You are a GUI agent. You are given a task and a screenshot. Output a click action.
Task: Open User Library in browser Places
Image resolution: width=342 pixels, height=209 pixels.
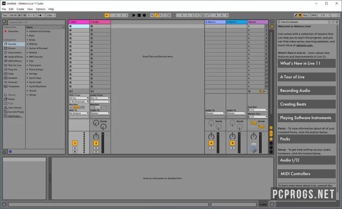click(x=15, y=108)
